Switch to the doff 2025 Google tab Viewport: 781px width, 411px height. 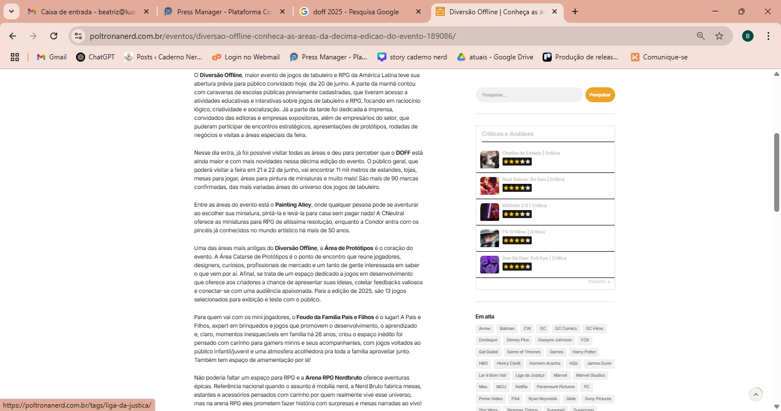356,11
